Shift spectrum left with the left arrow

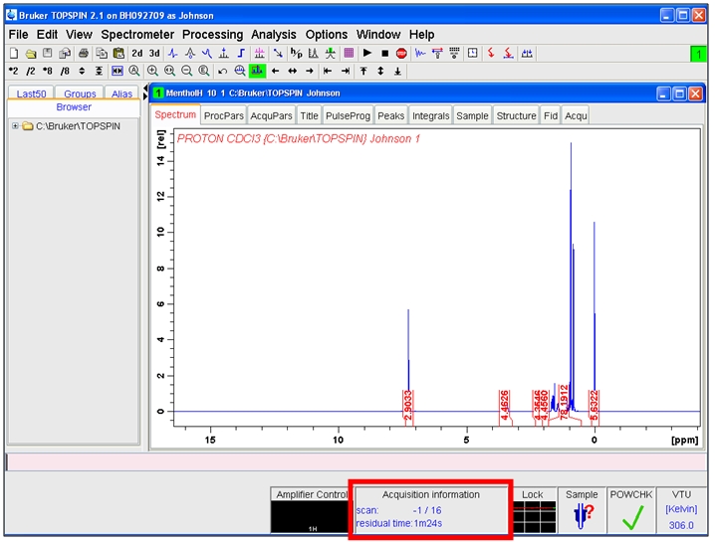(x=275, y=71)
